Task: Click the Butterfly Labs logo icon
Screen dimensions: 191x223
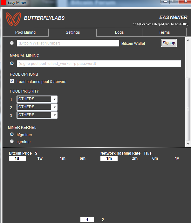Action: pos(13,19)
